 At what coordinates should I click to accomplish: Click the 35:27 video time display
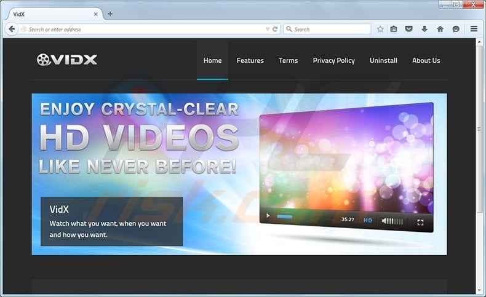348,220
